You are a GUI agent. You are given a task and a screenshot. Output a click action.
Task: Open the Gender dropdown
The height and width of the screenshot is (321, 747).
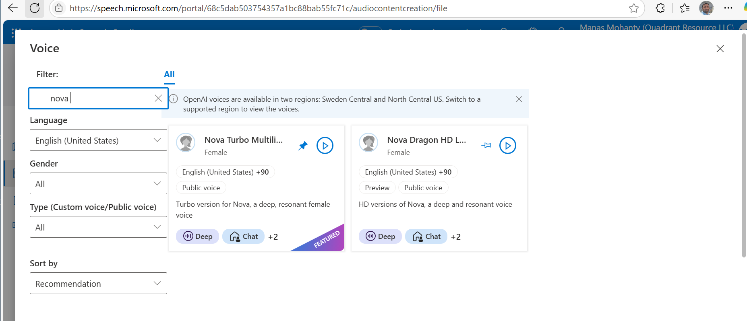98,183
